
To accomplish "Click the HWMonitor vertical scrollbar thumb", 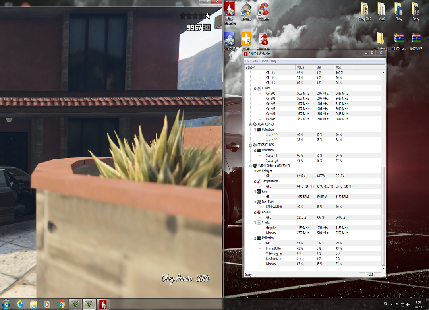I will [x=383, y=216].
